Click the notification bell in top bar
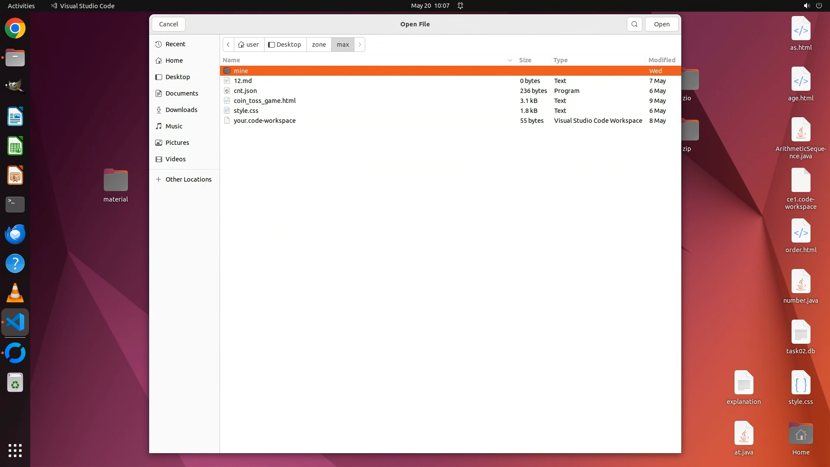The height and width of the screenshot is (467, 830). [x=460, y=6]
